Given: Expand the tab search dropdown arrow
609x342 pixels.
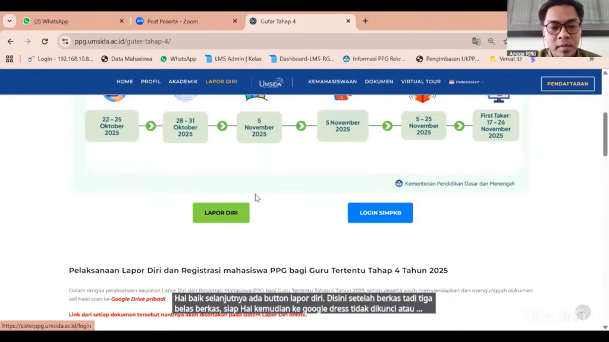Looking at the screenshot, I should [10, 21].
